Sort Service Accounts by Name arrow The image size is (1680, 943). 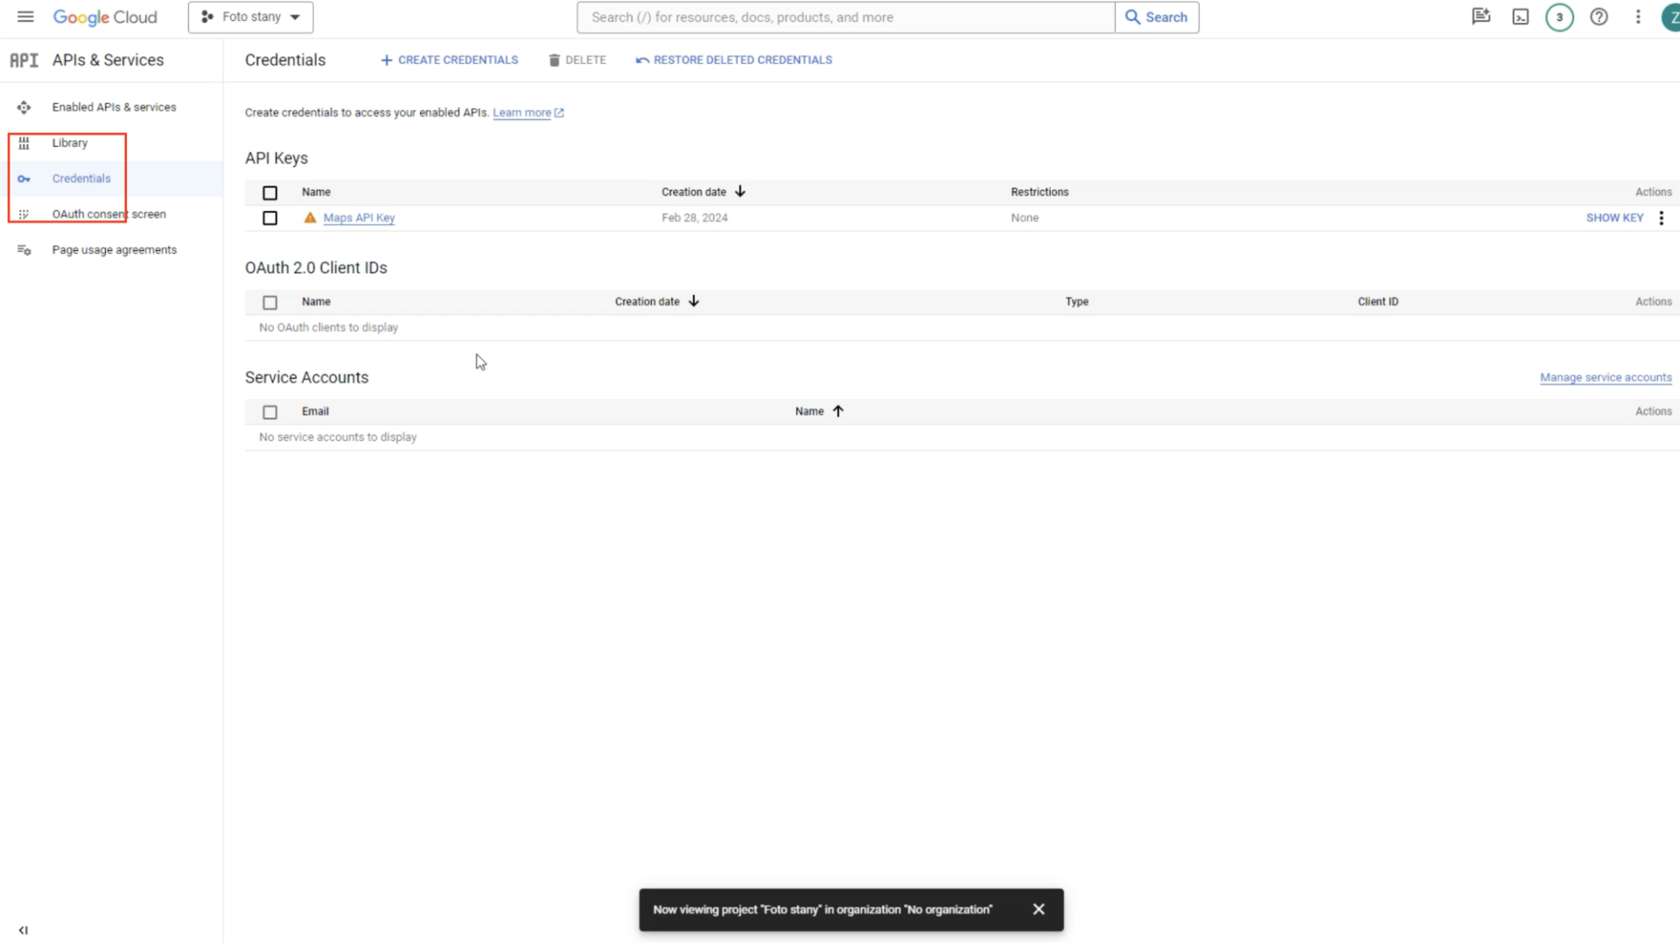point(838,411)
